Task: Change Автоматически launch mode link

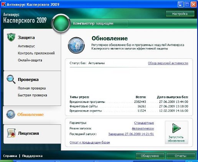Action: coord(143,128)
